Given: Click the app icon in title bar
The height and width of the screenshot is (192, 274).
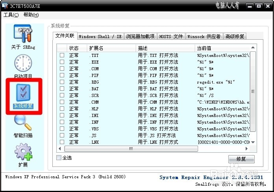Looking at the screenshot, I should [x=5, y=6].
